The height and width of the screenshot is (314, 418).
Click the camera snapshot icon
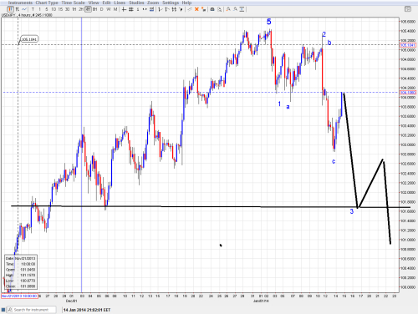click(x=212, y=9)
